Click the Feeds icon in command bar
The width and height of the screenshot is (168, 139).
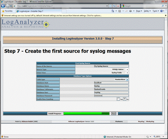pyautogui.click(x=120, y=11)
